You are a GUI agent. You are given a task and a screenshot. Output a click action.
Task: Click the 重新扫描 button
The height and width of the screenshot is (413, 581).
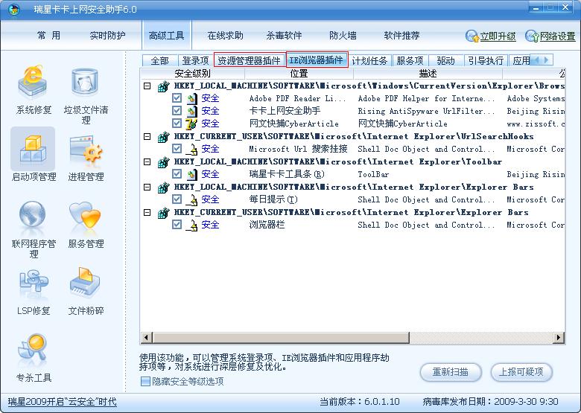coord(451,372)
